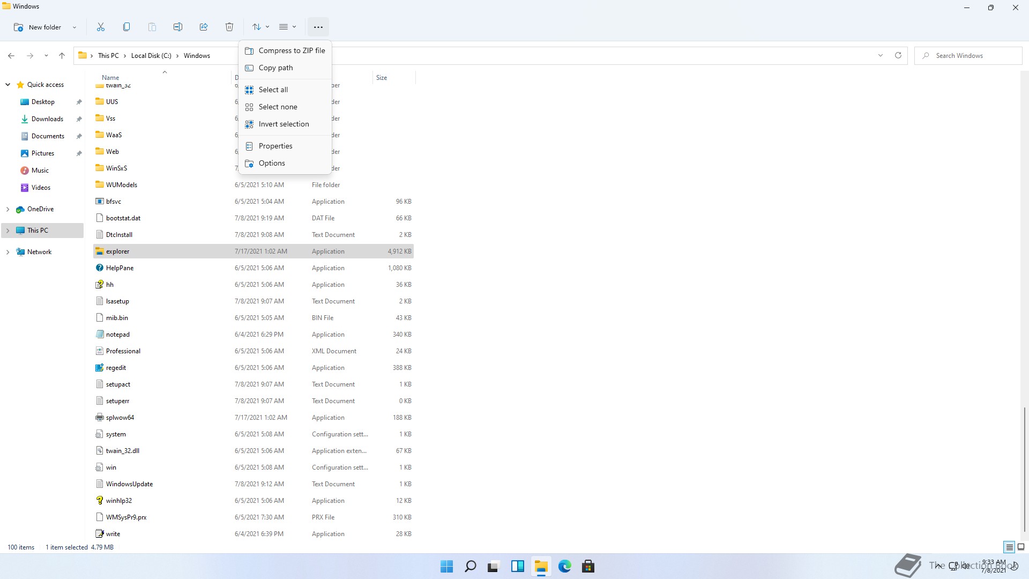Choose Invert selection from menu
Image resolution: width=1029 pixels, height=579 pixels.
pyautogui.click(x=285, y=124)
